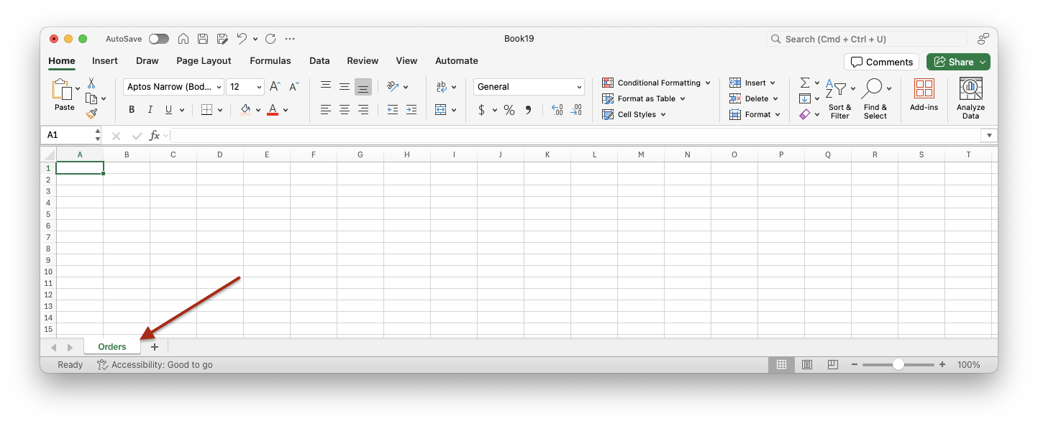Click the zoom slider handle
The image size is (1038, 426).
[898, 365]
